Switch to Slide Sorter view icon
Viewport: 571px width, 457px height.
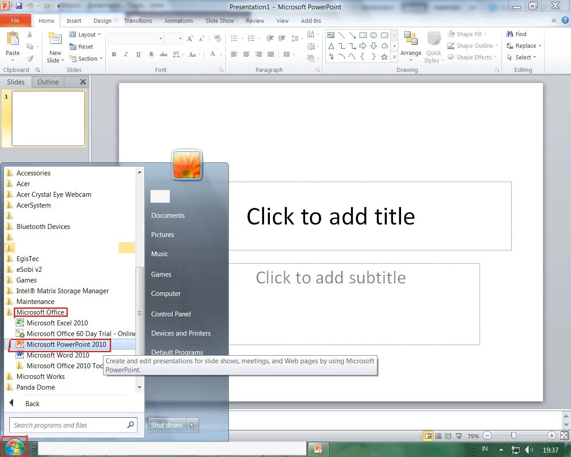tap(439, 436)
